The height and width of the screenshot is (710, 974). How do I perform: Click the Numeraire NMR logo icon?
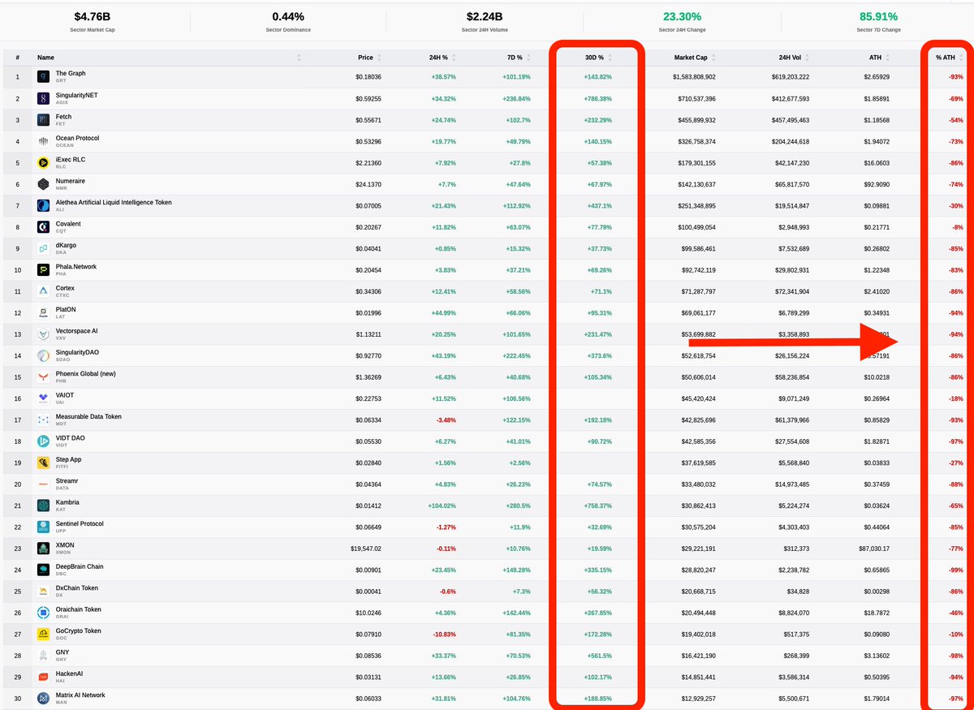(43, 184)
